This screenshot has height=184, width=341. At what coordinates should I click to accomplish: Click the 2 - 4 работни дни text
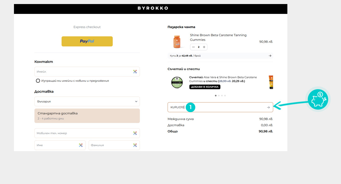point(51,119)
